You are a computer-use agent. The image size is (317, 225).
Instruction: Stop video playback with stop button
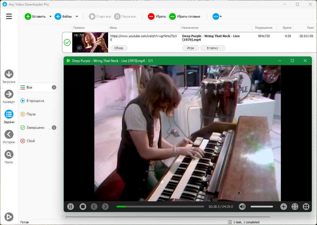83,207
